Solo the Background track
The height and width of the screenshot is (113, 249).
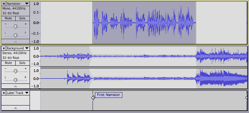point(23,63)
